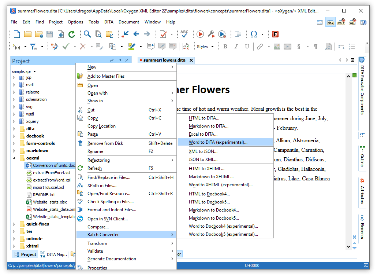Open filter toolbar funnel icon
Screen dimensions: 377x275
[x=33, y=47]
